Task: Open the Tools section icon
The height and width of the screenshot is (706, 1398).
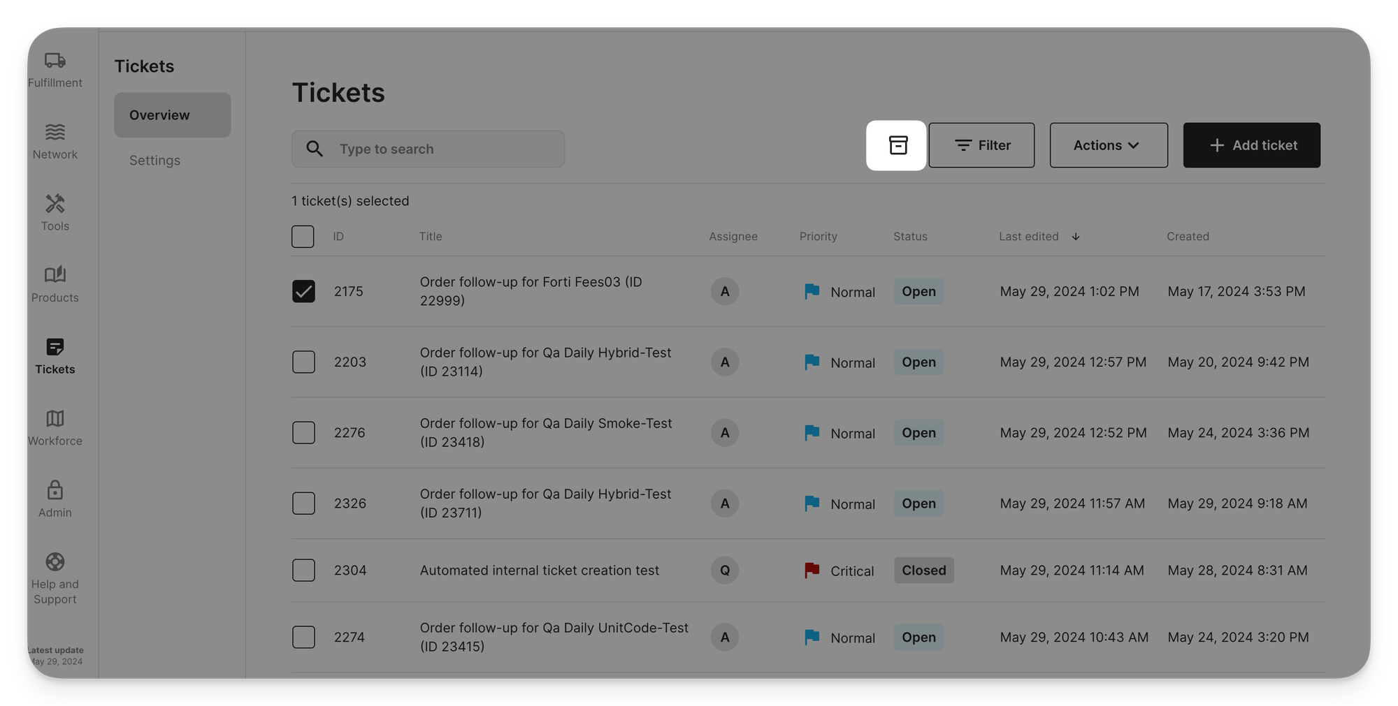Action: pyautogui.click(x=55, y=204)
